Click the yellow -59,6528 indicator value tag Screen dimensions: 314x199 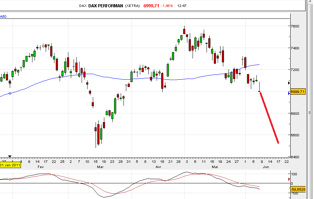[298, 189]
